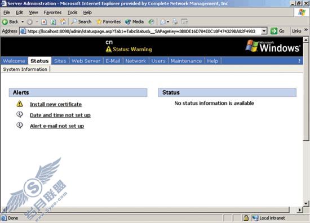Screen dimensions: 310x223
Task: Click the blue help question mark icon
Action: (299, 61)
